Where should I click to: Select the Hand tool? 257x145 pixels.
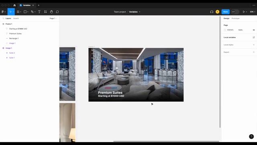tap(51, 12)
